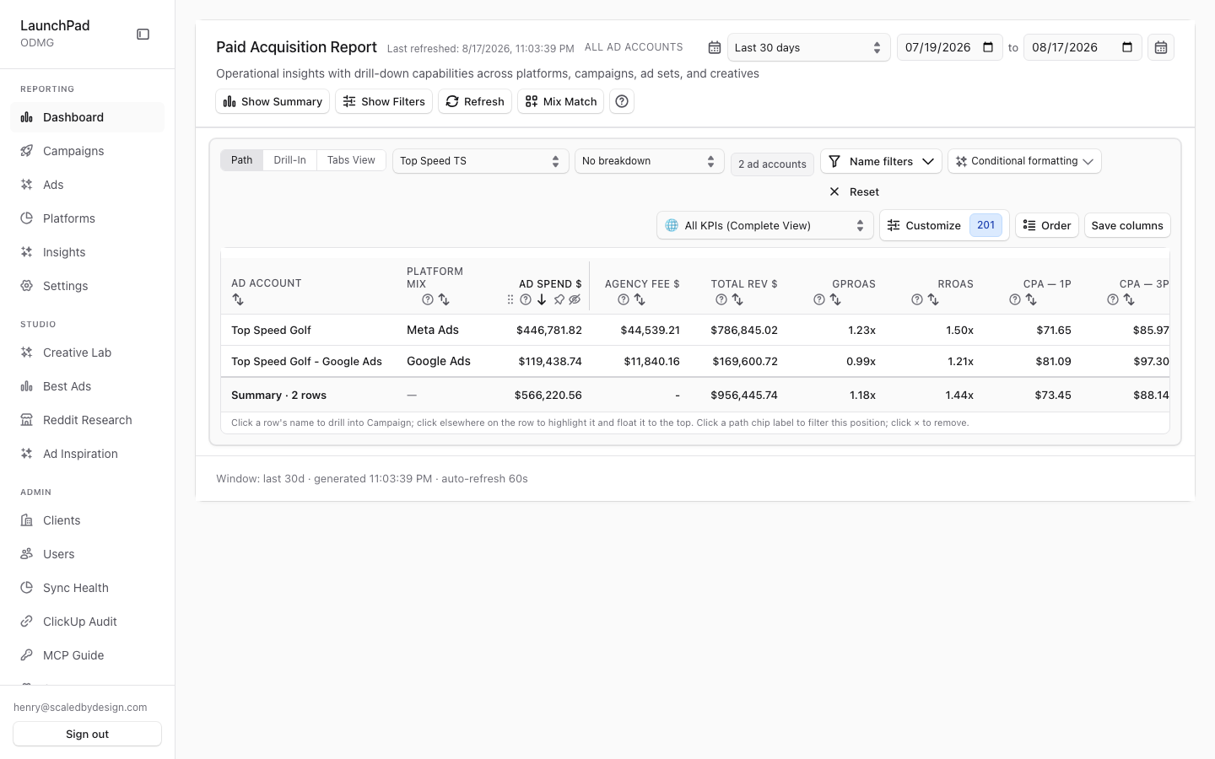Expand Conditional formatting dropdown
The height and width of the screenshot is (759, 1215).
(1024, 161)
